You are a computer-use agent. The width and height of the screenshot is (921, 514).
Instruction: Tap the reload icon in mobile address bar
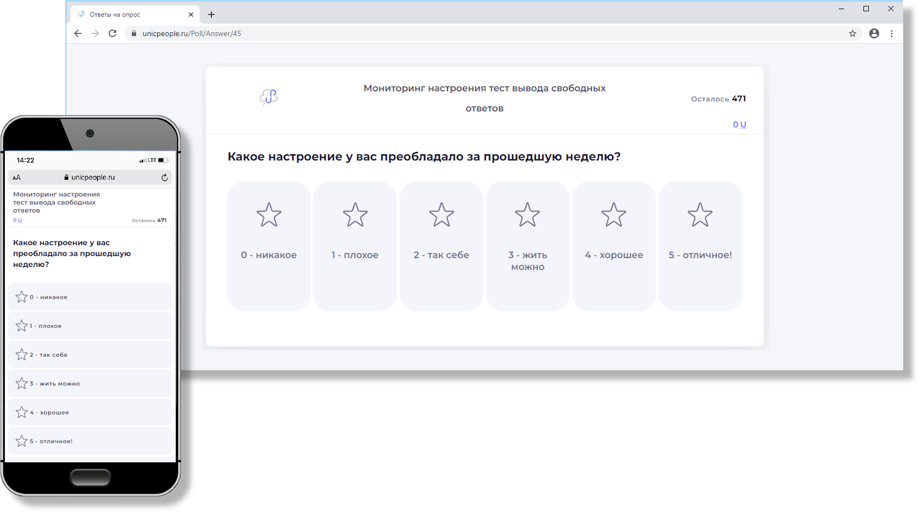click(165, 178)
